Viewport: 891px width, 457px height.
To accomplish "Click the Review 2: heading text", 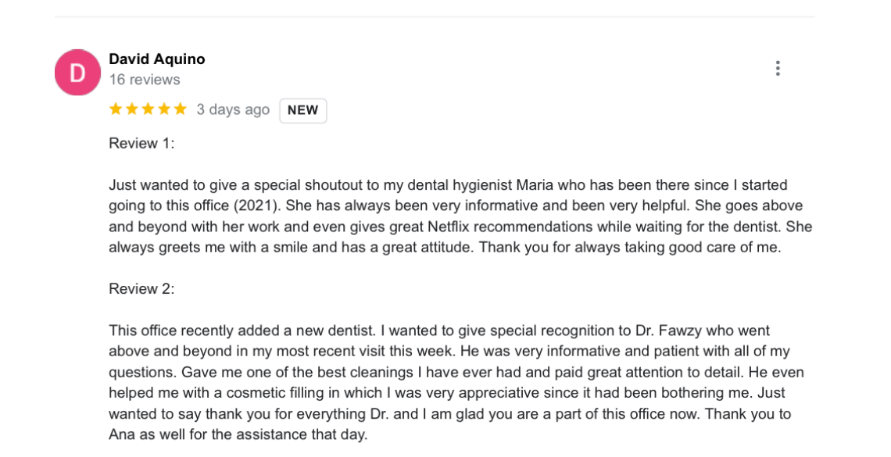I will 141,289.
